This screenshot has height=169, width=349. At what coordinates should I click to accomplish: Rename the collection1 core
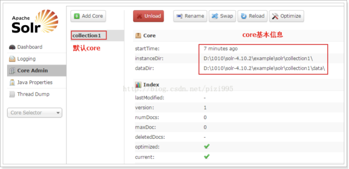pyautogui.click(x=190, y=16)
